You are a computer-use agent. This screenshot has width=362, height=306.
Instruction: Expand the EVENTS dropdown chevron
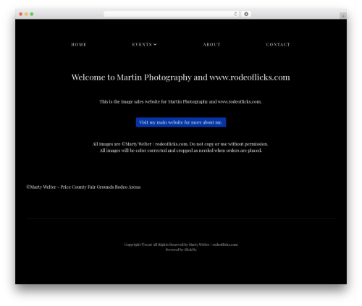coord(155,44)
